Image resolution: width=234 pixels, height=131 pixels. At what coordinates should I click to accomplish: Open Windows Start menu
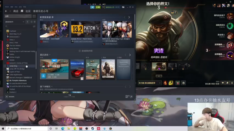[3, 129]
